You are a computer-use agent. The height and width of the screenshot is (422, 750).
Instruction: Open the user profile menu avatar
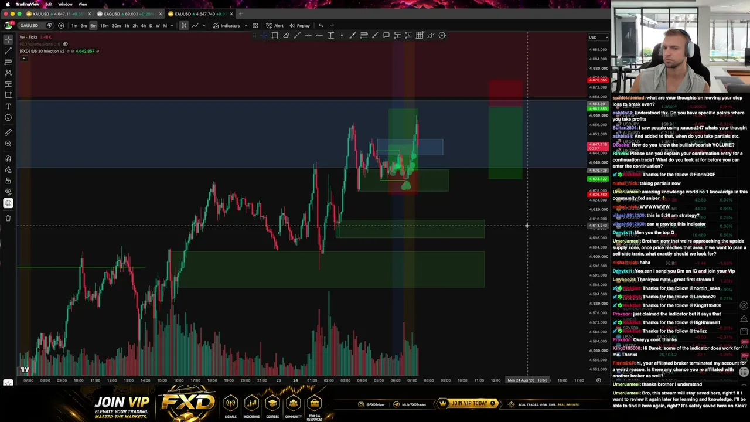[8, 26]
